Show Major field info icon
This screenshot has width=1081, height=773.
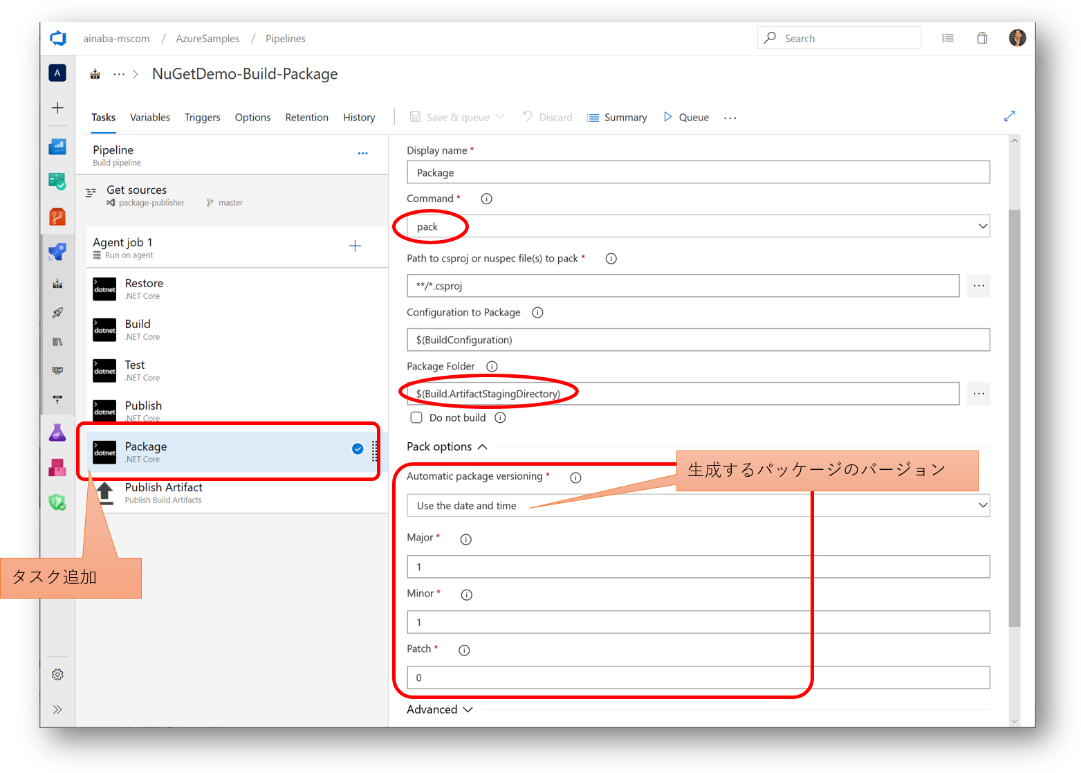tap(466, 539)
